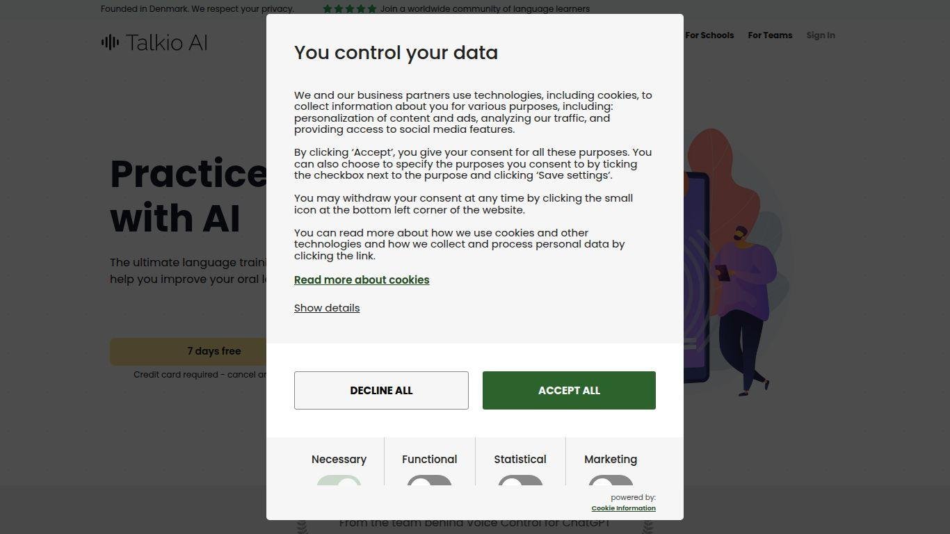Toggle the Necessary cookies switch
The width and height of the screenshot is (950, 534).
pyautogui.click(x=339, y=481)
